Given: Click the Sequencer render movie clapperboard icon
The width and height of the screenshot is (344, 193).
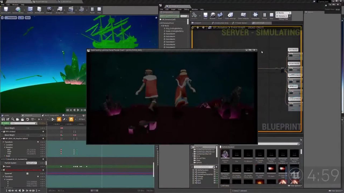Looking at the screenshot, I should (22, 119).
